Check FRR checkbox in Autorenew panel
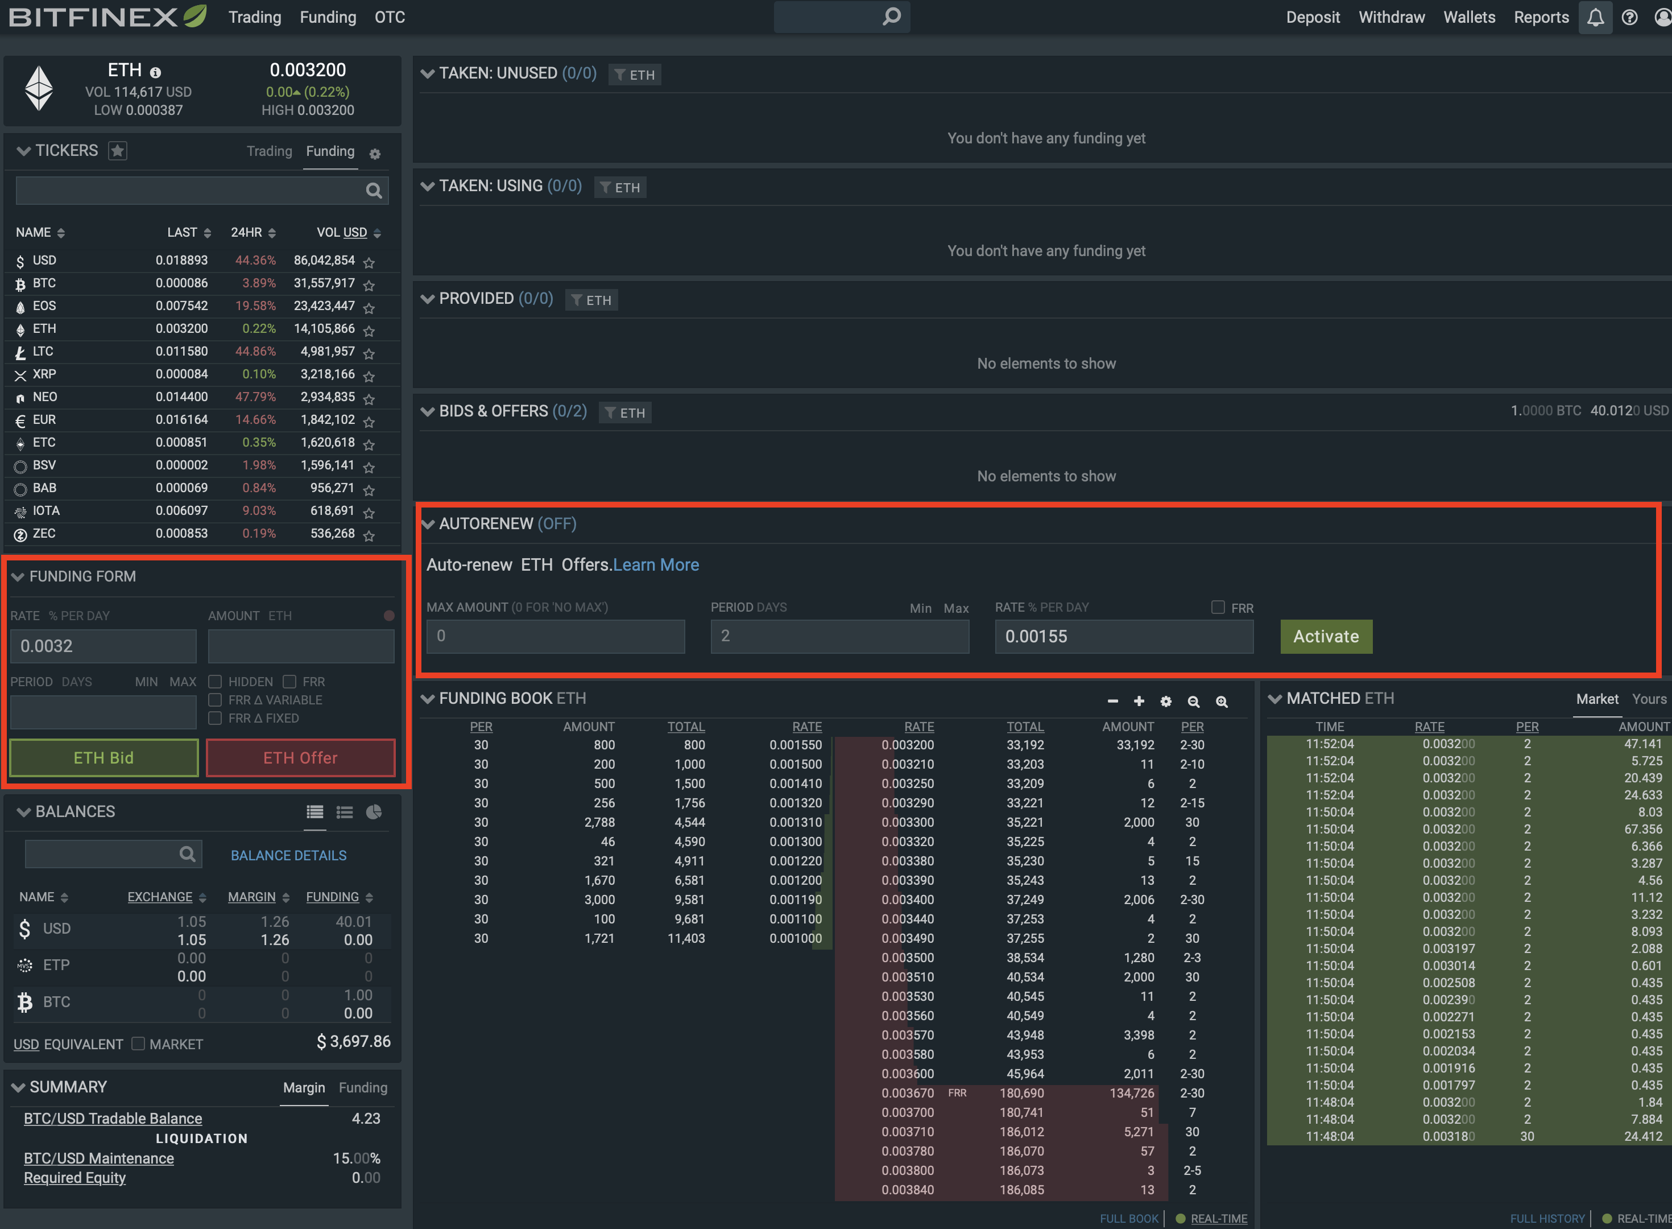 point(1218,607)
